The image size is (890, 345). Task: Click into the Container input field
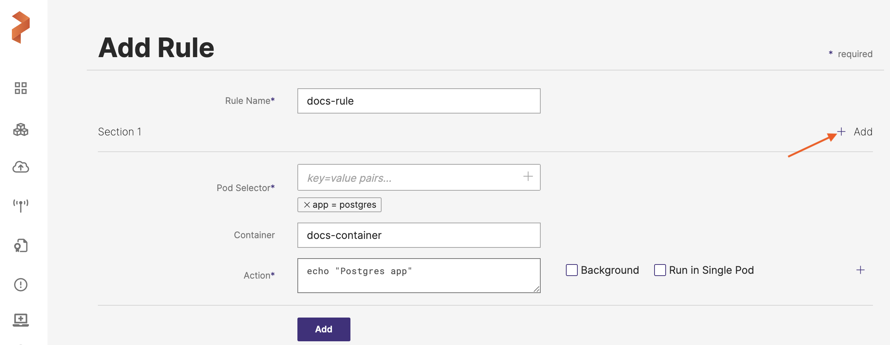tap(419, 235)
